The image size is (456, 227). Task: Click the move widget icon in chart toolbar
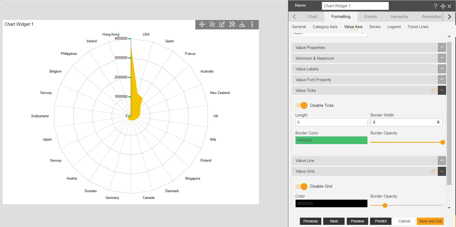tap(202, 24)
